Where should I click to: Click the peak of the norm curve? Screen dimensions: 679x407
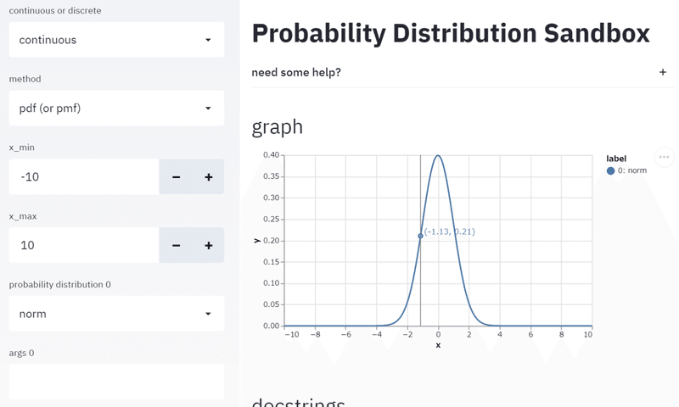point(438,155)
